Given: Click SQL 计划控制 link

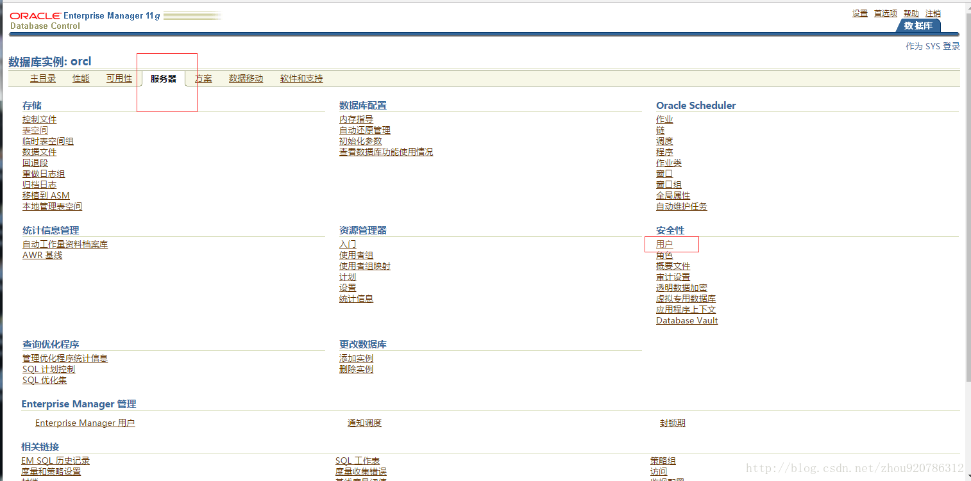Looking at the screenshot, I should point(49,370).
